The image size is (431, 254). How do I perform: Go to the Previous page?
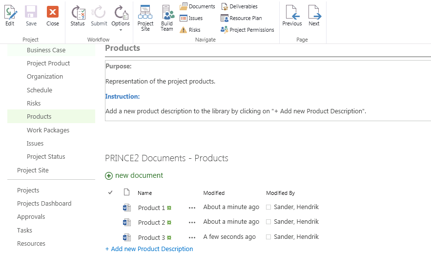tap(292, 16)
